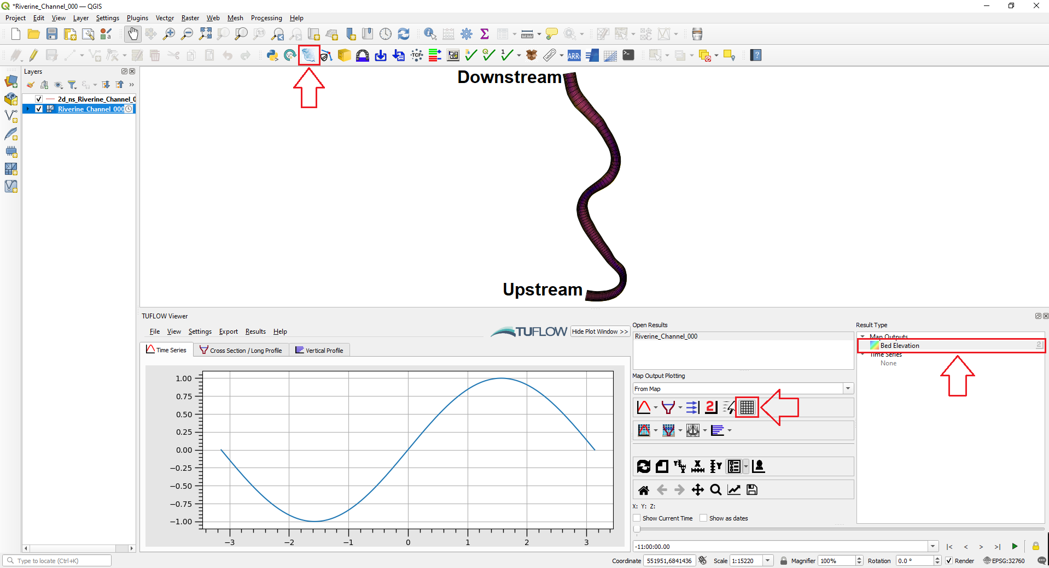Click the refresh plot icon in TUFLOW Viewer
Viewport: 1049px width, 568px height.
[643, 466]
